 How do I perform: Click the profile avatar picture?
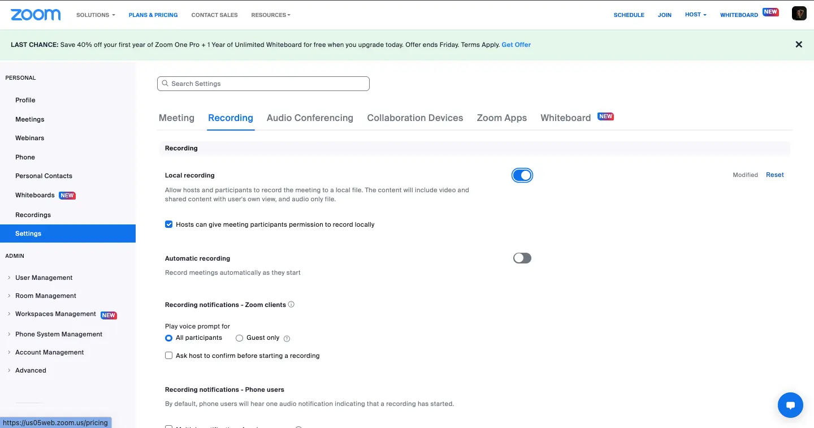(x=799, y=12)
